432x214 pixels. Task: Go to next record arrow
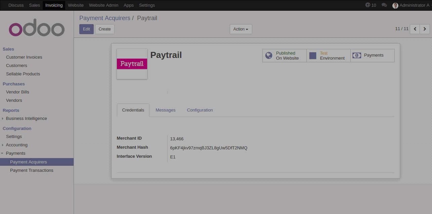coord(425,29)
